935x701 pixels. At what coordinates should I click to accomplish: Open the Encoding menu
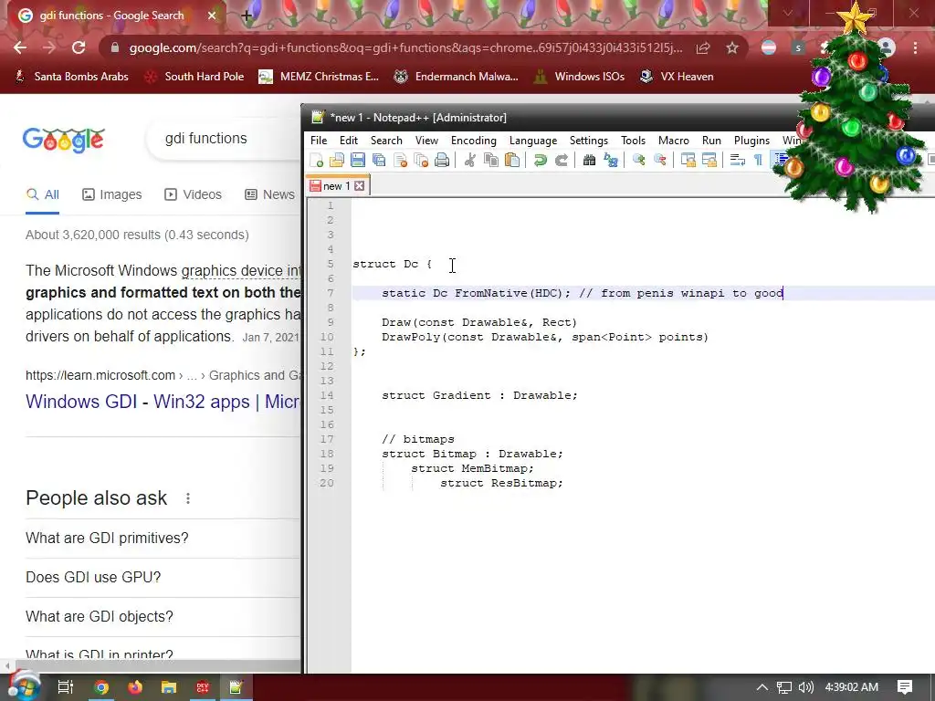point(474,140)
